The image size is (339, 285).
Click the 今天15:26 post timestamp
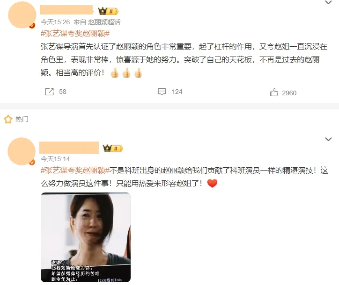click(55, 22)
